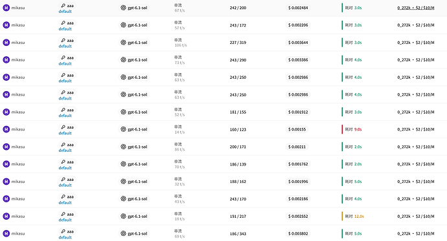Screen dimensions: 447x241
Task: Click the key token icon in the $0.001912 row
Action: click(63, 110)
